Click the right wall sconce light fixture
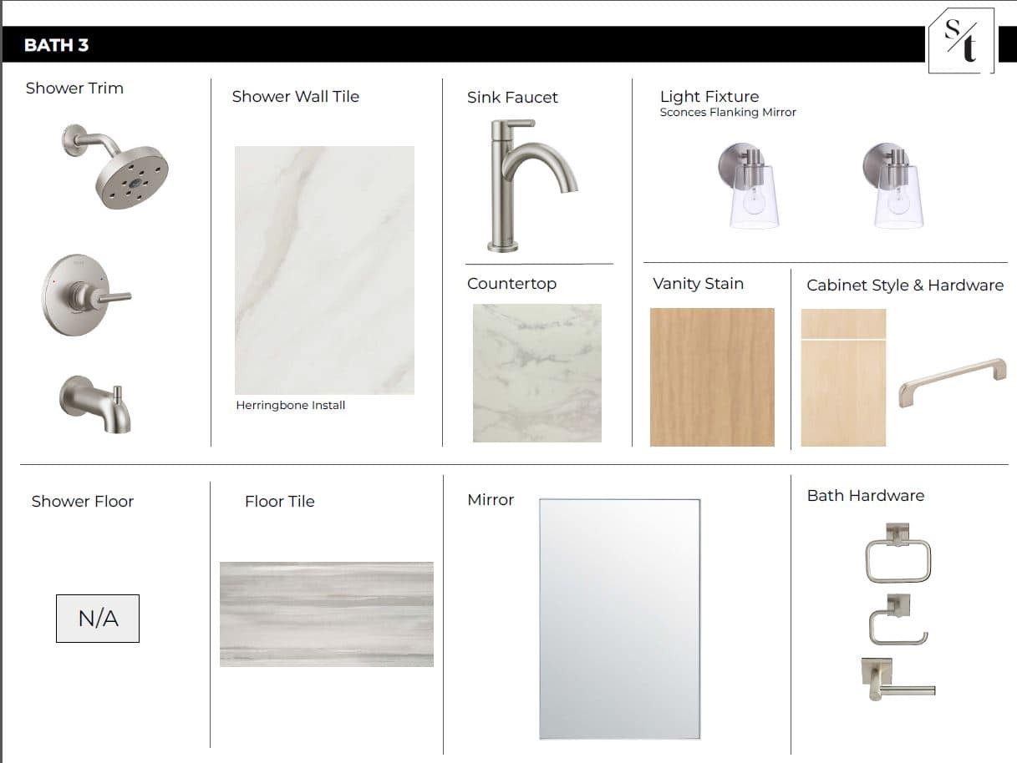 pos(892,185)
